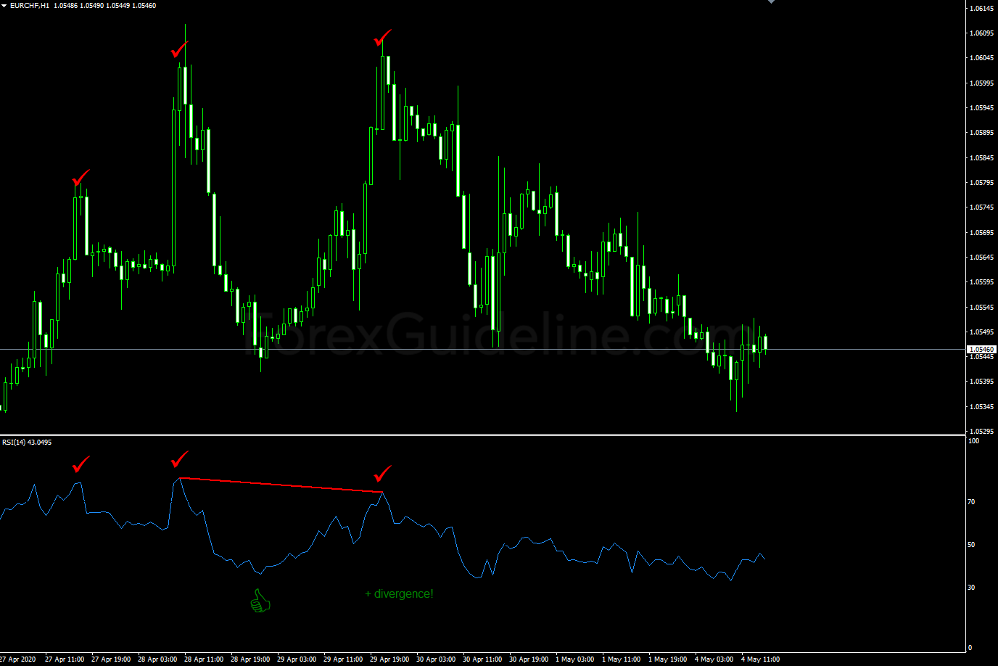Click the 1.05495 price scale label
Screen dimensions: 998x666
pyautogui.click(x=981, y=332)
